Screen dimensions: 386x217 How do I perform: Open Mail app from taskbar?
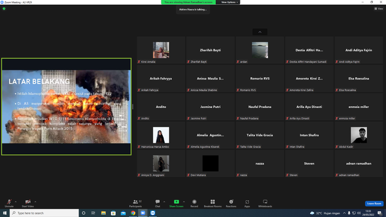(123, 213)
